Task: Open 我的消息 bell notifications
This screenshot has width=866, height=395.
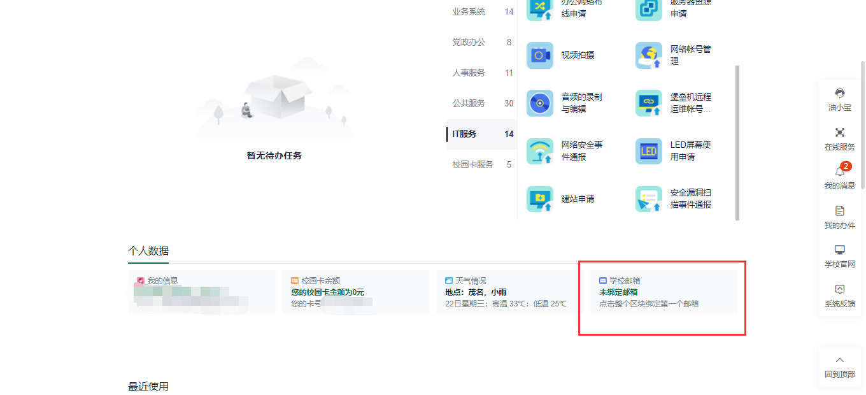Action: [839, 177]
